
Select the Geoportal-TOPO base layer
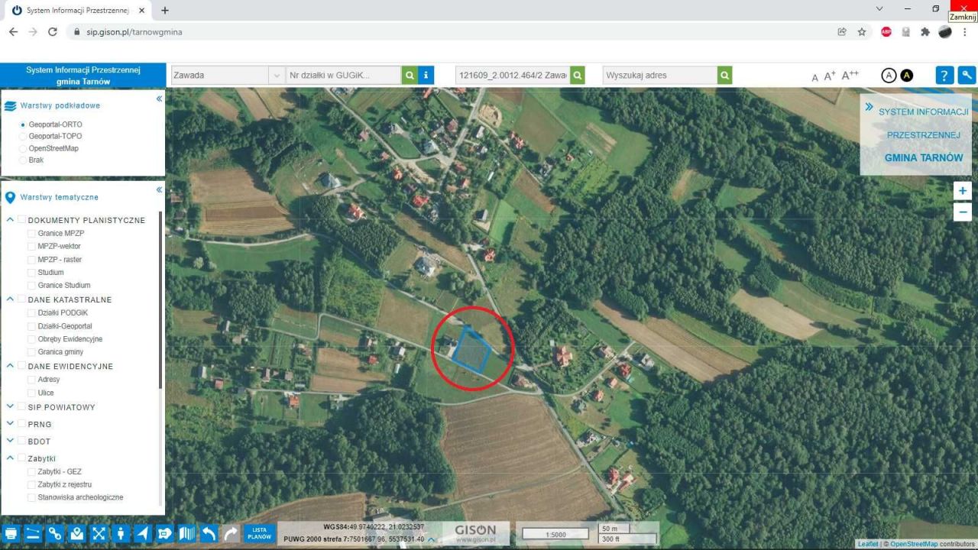click(23, 136)
